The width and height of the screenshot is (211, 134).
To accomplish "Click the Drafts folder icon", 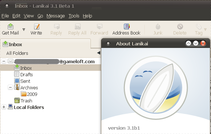I will pyautogui.click(x=17, y=74).
